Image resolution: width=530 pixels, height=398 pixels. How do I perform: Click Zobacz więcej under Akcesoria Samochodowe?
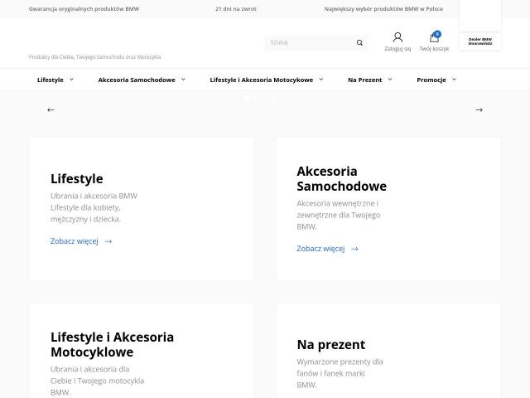[320, 249]
